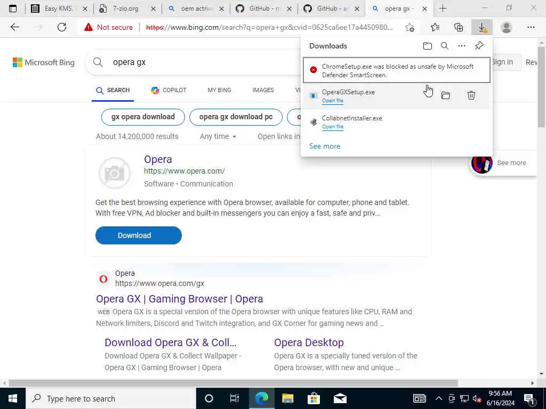This screenshot has height=409, width=546.
Task: Select the SEARCH tab in Bing
Action: pyautogui.click(x=113, y=90)
